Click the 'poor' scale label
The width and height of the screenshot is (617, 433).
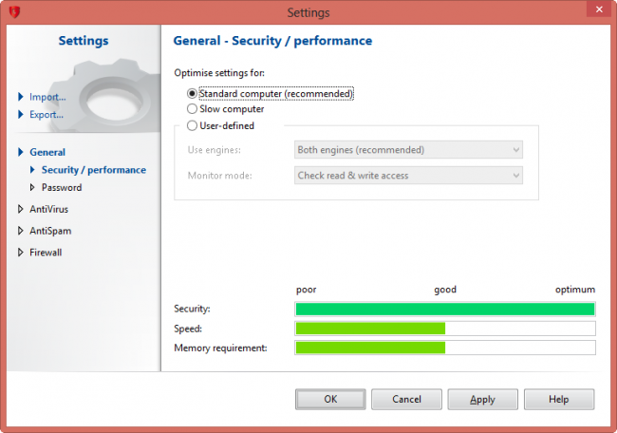(x=307, y=290)
